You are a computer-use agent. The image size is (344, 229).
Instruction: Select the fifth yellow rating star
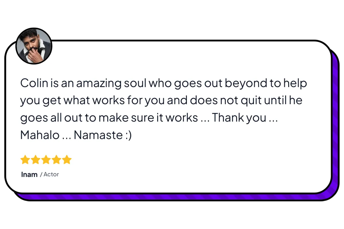point(67,160)
